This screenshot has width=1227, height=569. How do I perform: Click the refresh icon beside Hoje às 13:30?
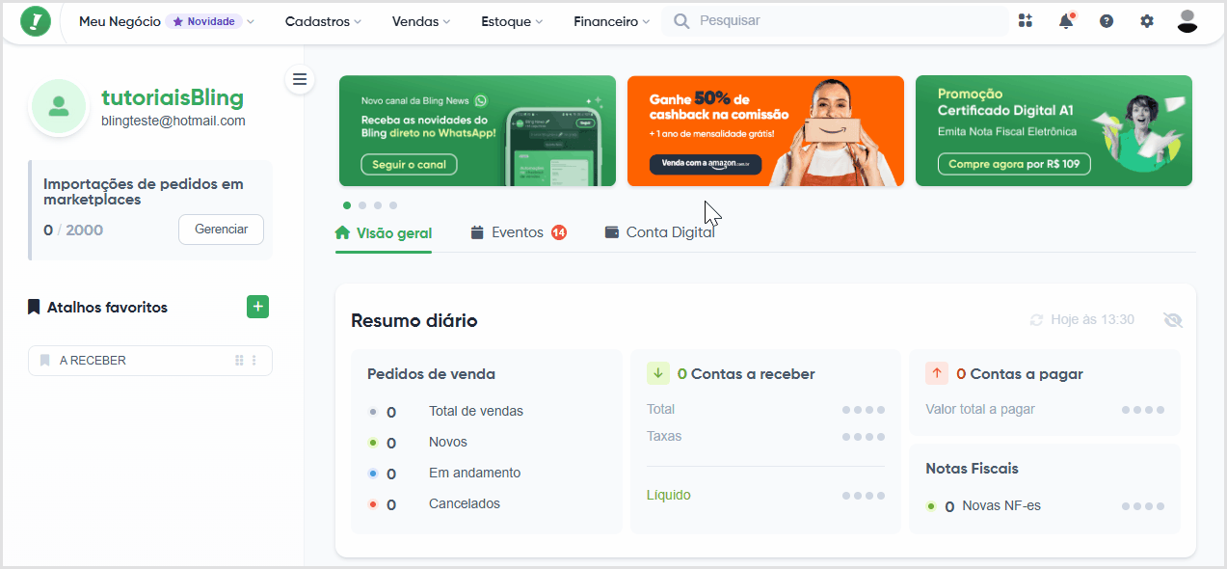click(1037, 320)
